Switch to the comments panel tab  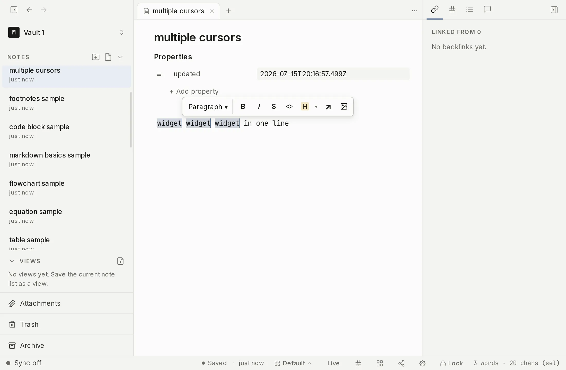click(x=487, y=10)
